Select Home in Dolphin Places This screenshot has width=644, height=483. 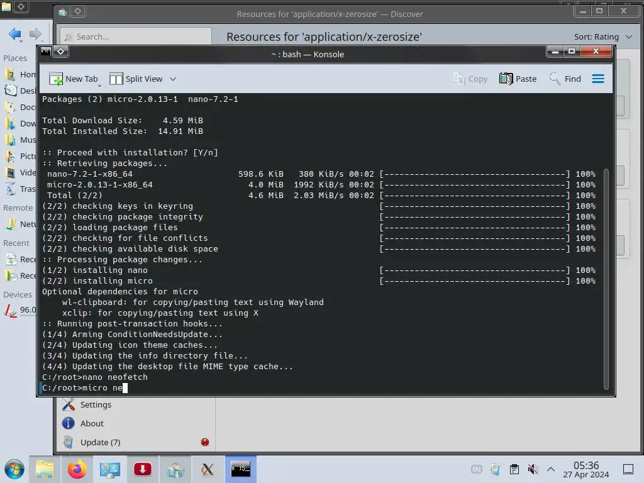click(19, 74)
